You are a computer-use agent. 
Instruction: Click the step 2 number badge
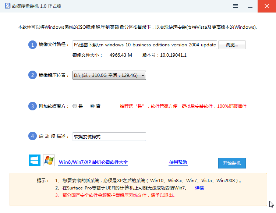click(33, 75)
